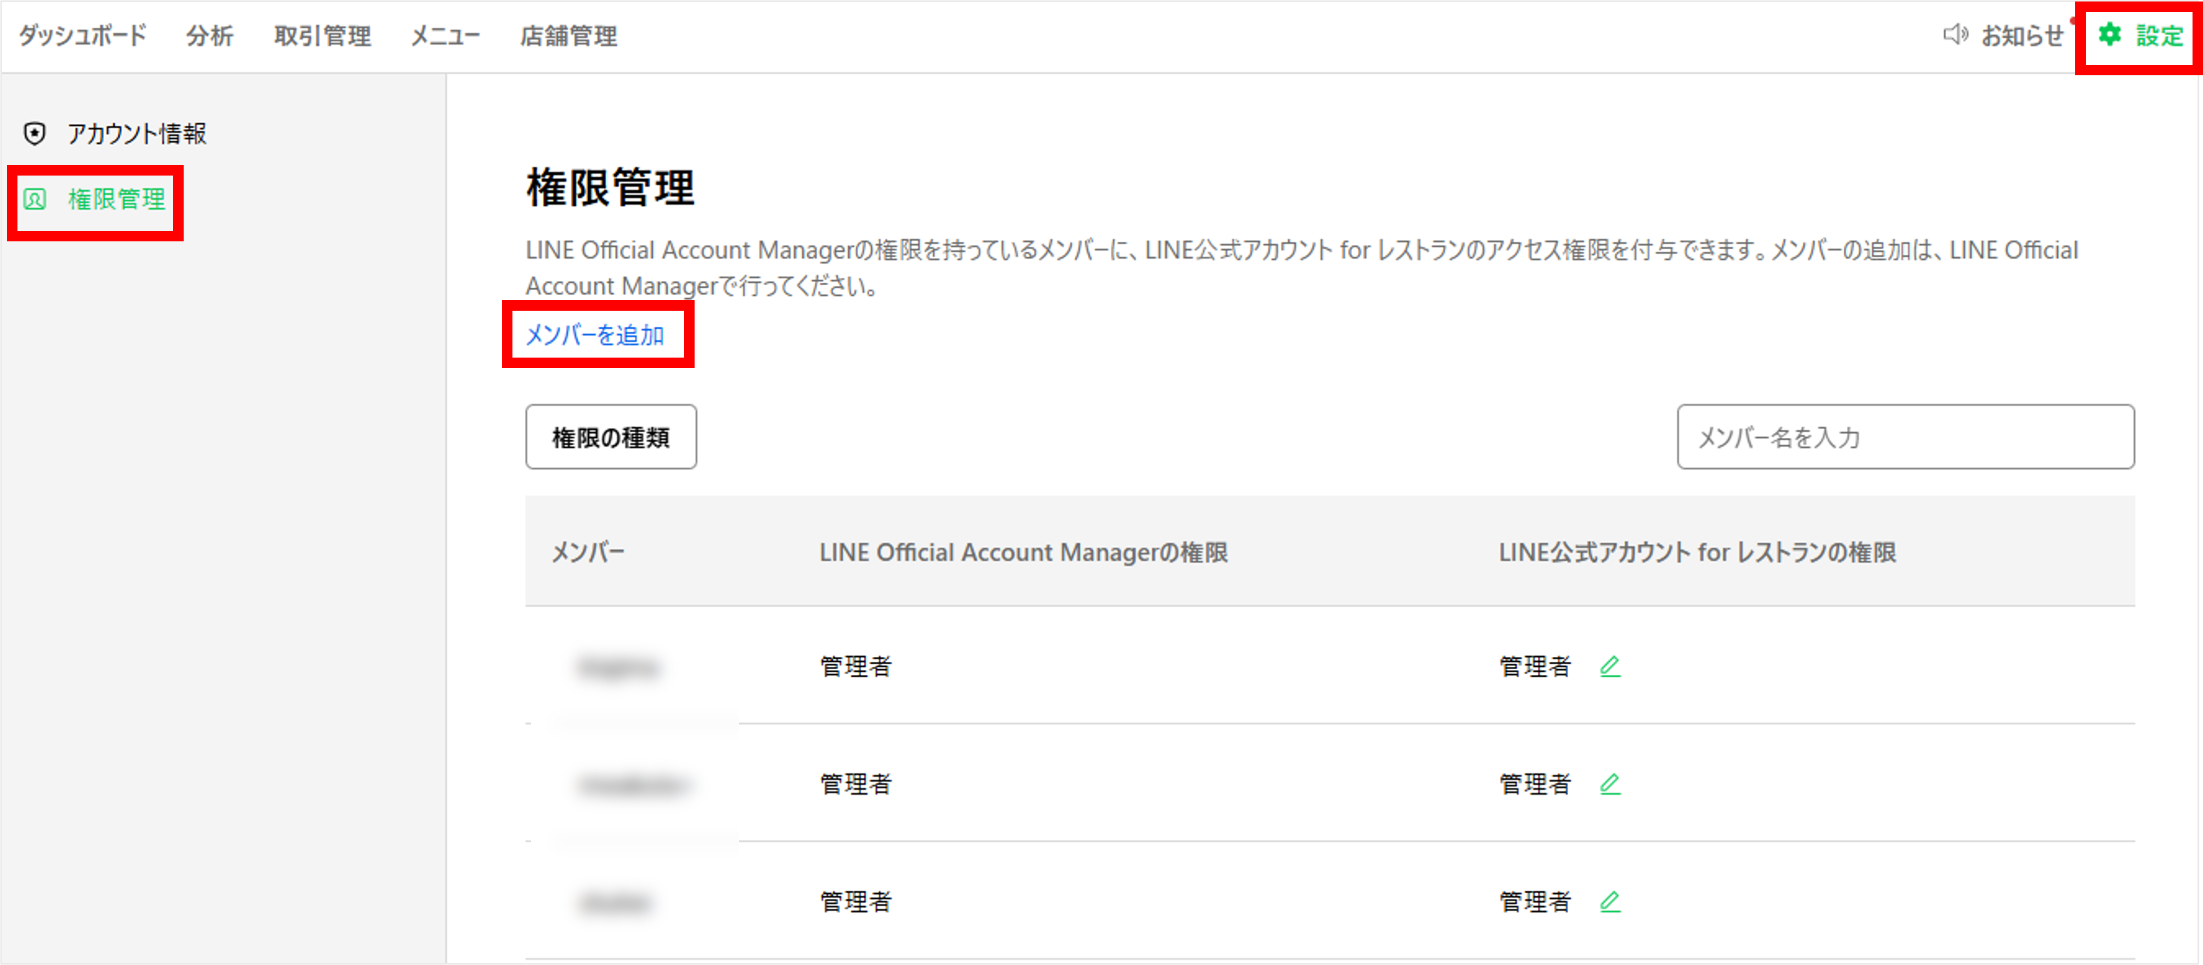Click first row's Account Manager 管理者 cell

click(856, 666)
